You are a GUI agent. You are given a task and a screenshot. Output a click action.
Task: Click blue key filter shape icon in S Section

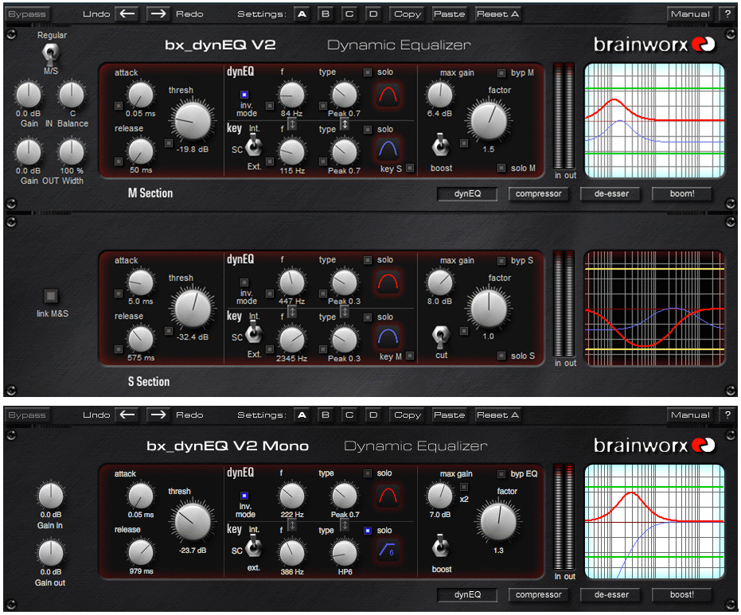[x=388, y=337]
